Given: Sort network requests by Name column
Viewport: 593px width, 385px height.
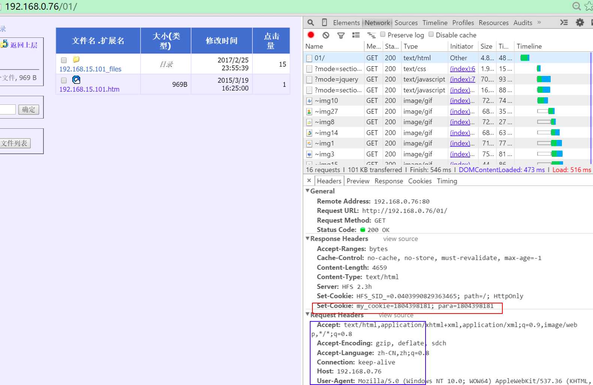Looking at the screenshot, I should click(x=333, y=46).
